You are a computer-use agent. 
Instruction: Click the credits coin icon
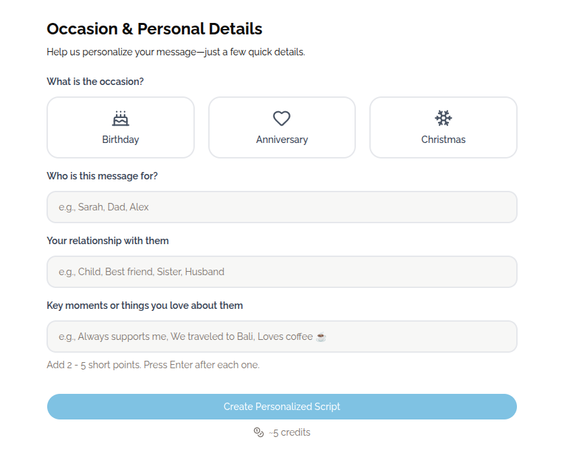[258, 432]
